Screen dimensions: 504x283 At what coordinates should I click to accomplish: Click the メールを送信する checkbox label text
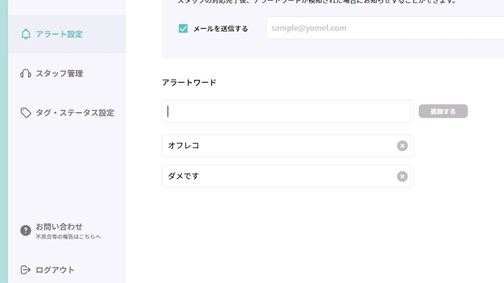(x=220, y=29)
